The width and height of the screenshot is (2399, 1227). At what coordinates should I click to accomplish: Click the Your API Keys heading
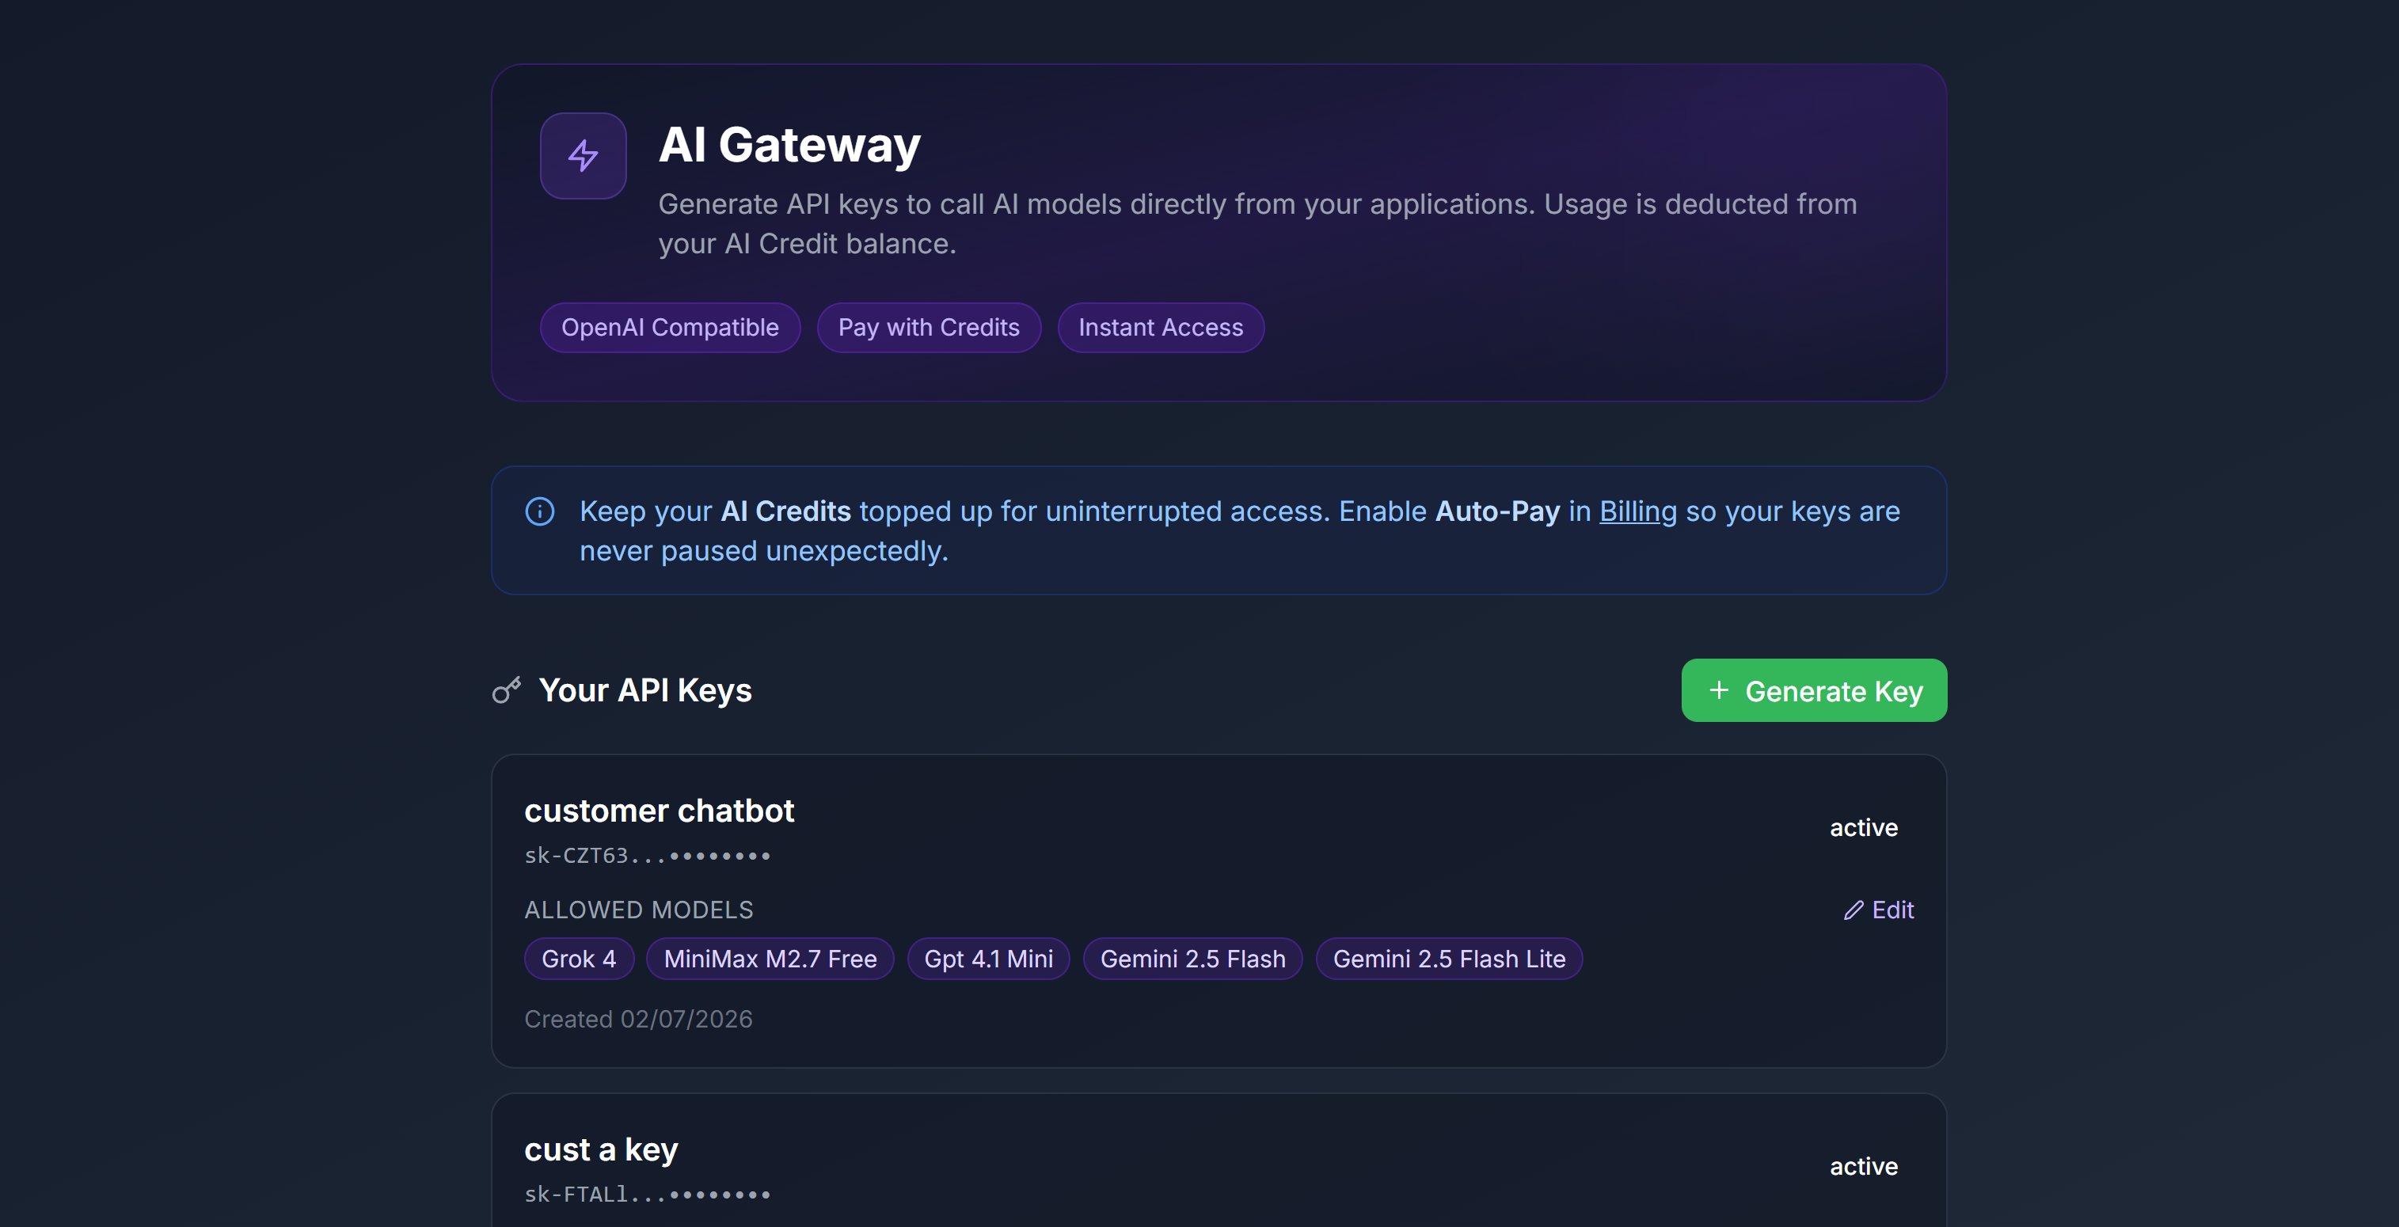coord(644,689)
